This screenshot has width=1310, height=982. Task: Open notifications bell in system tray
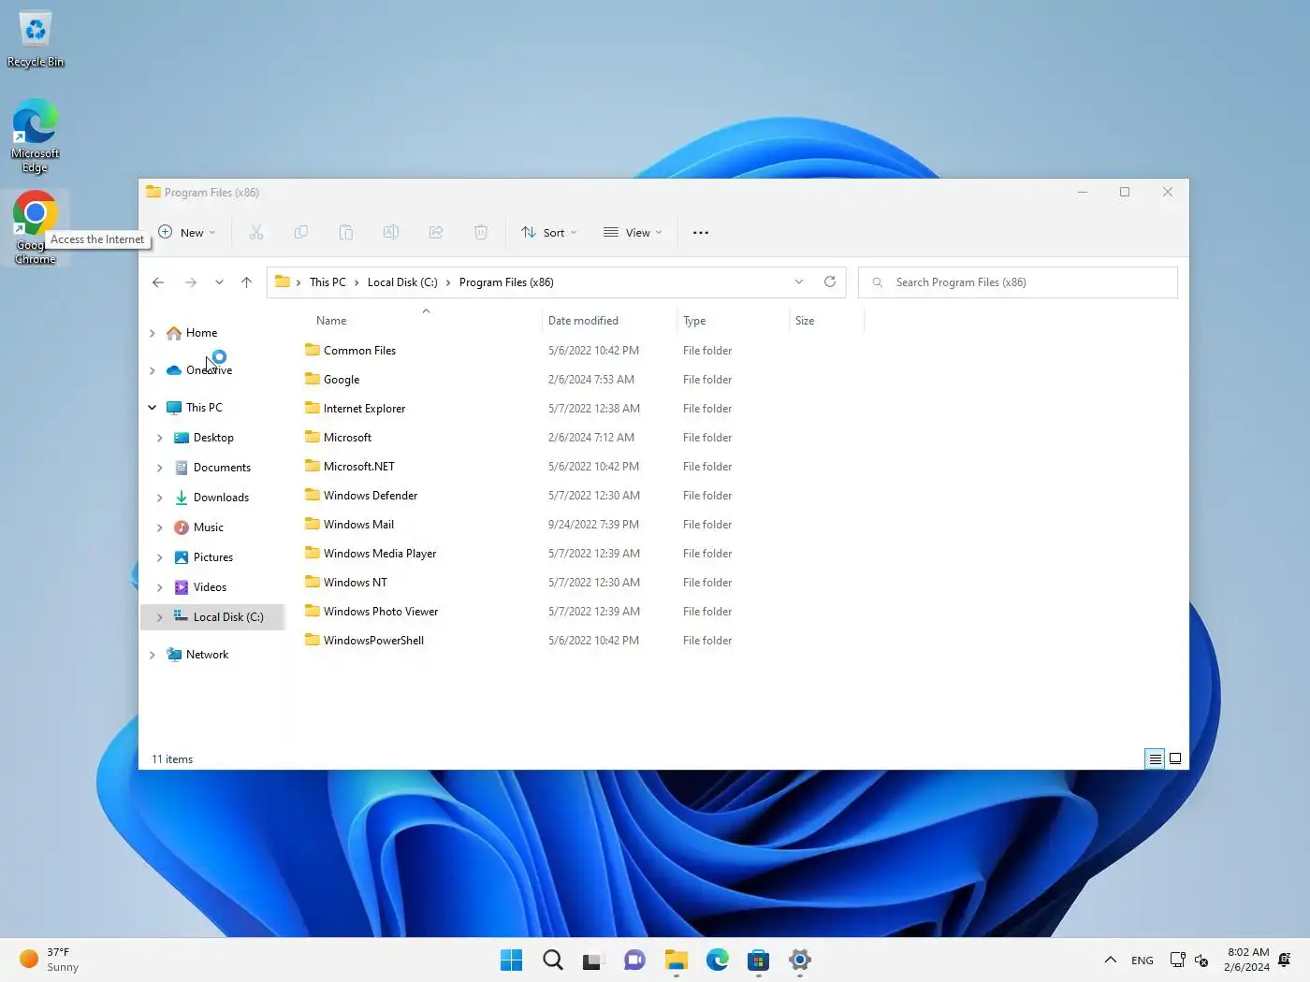pyautogui.click(x=1285, y=960)
